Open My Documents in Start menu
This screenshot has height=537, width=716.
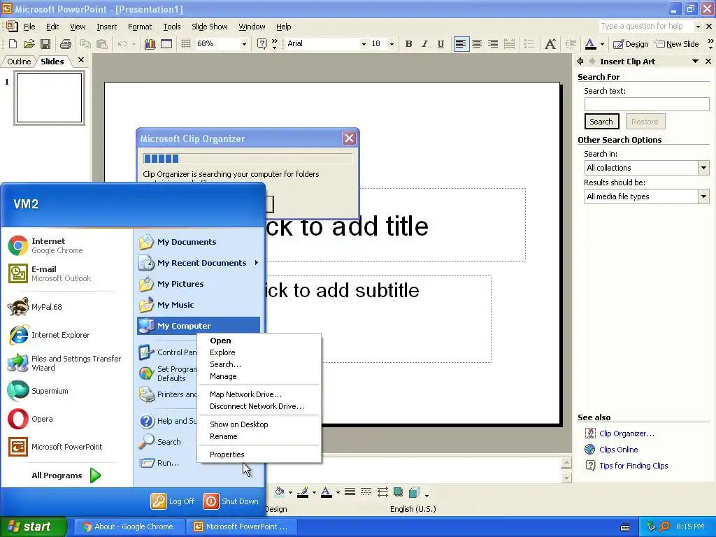tap(198, 241)
